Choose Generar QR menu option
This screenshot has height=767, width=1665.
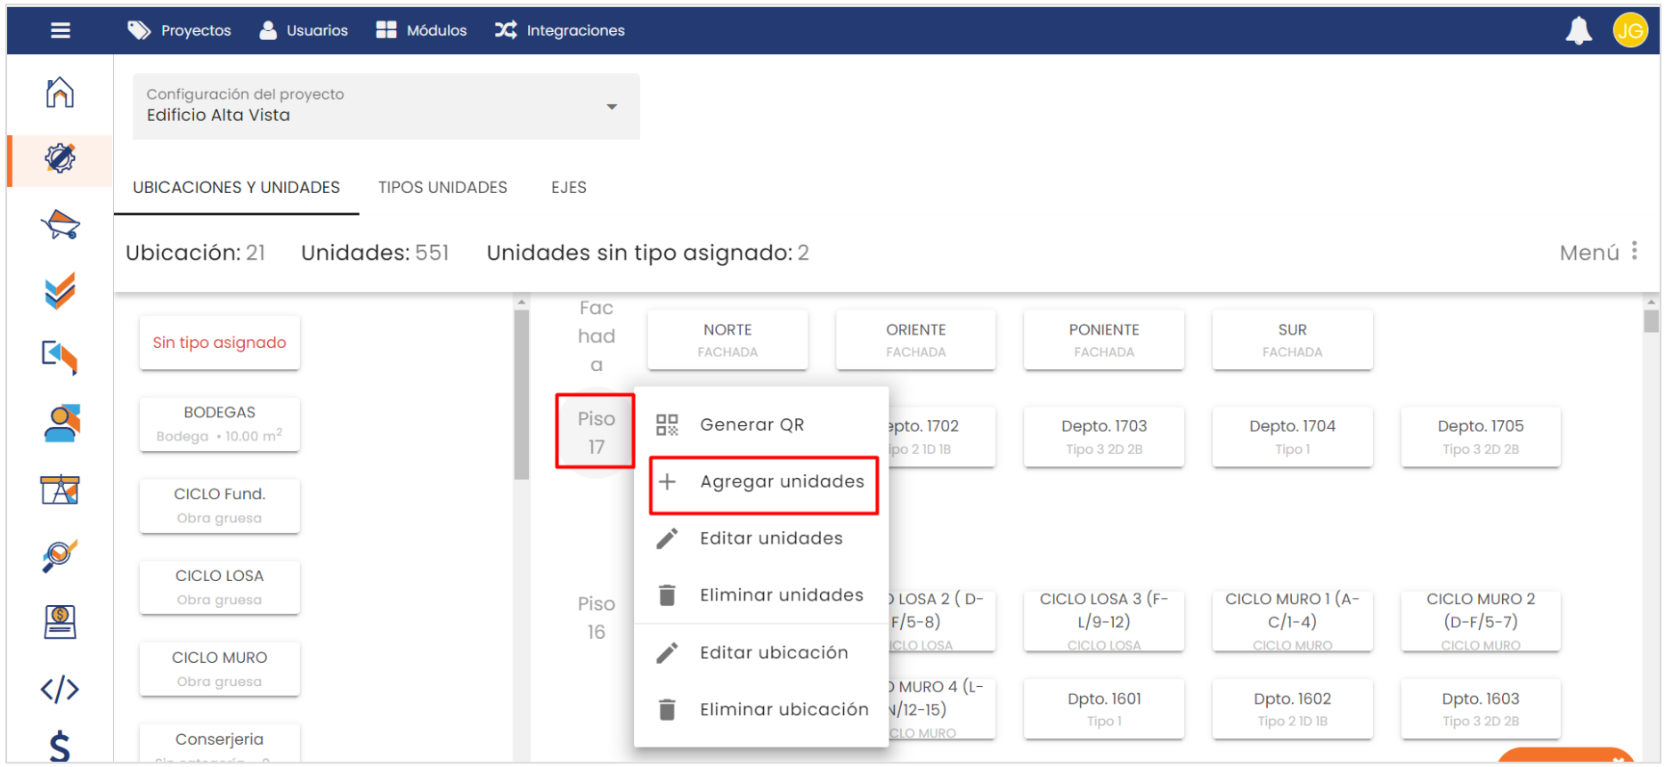point(751,425)
